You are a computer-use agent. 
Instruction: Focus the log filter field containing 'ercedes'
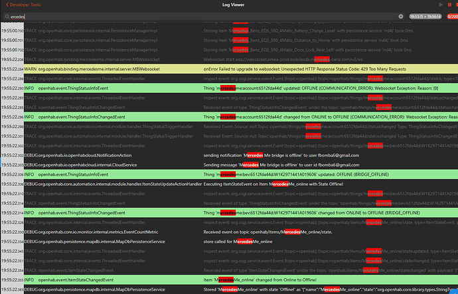tap(204, 17)
